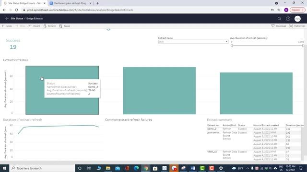The image size is (307, 172).
Task: Click the Status column header in Extract summary
Action: (x=242, y=125)
